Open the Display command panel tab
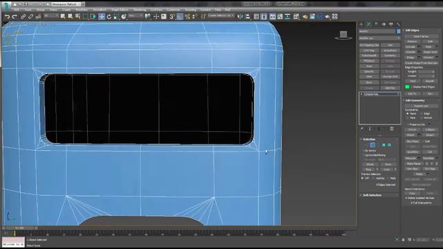Image resolution: width=443 pixels, height=249 pixels. point(391,24)
